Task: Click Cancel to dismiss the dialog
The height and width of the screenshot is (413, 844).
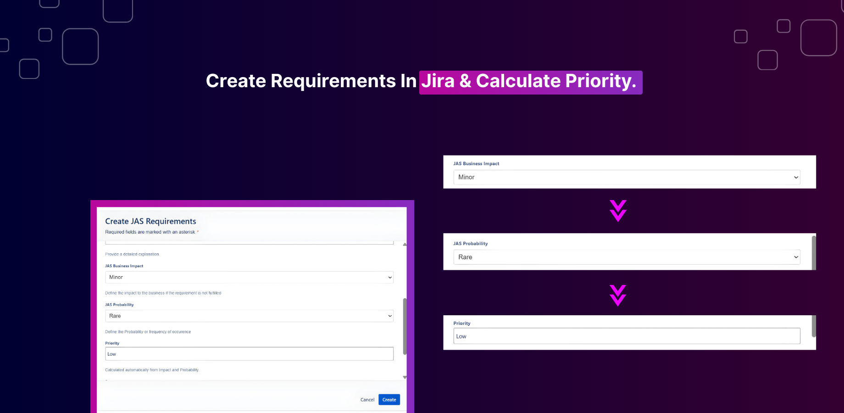Action: tap(367, 400)
